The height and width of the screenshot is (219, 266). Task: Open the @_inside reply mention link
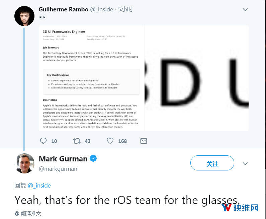[x=39, y=186]
